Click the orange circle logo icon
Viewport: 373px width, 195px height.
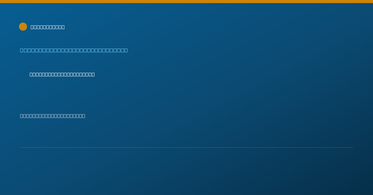click(x=23, y=27)
